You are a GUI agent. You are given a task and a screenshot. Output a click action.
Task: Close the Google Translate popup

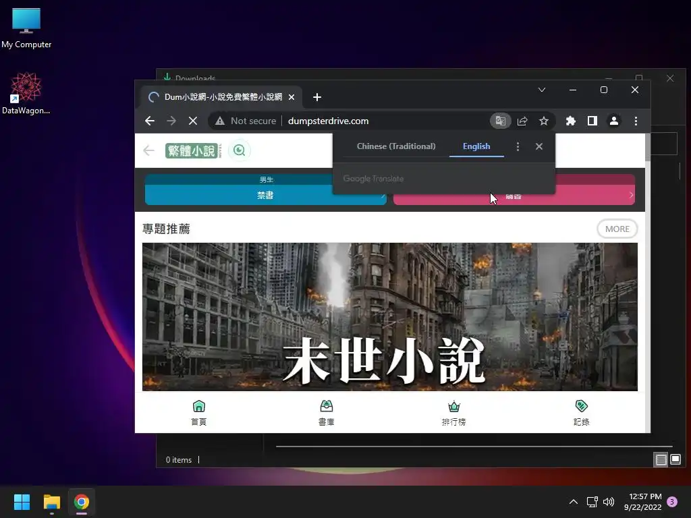click(539, 146)
